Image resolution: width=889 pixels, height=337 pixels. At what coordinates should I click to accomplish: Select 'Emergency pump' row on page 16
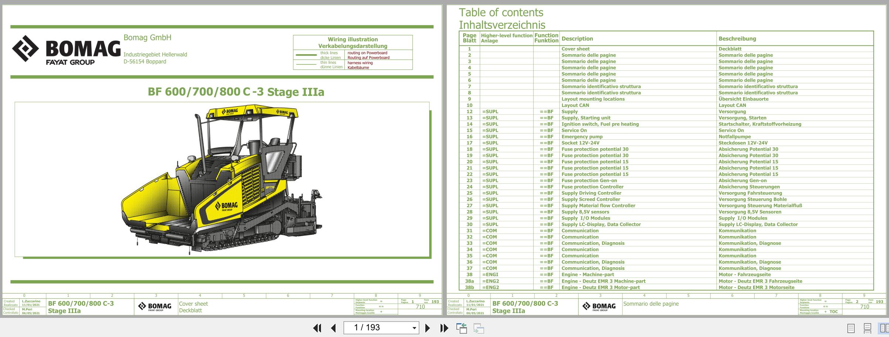[582, 137]
